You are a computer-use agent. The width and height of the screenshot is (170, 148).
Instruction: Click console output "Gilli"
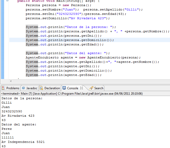tap(6, 103)
